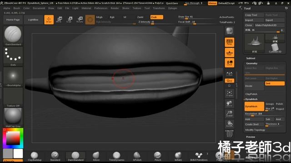Image resolution: width=291 pixels, height=163 pixels.
Task: Toggle PolyF line fill icon
Action: (x=229, y=134)
